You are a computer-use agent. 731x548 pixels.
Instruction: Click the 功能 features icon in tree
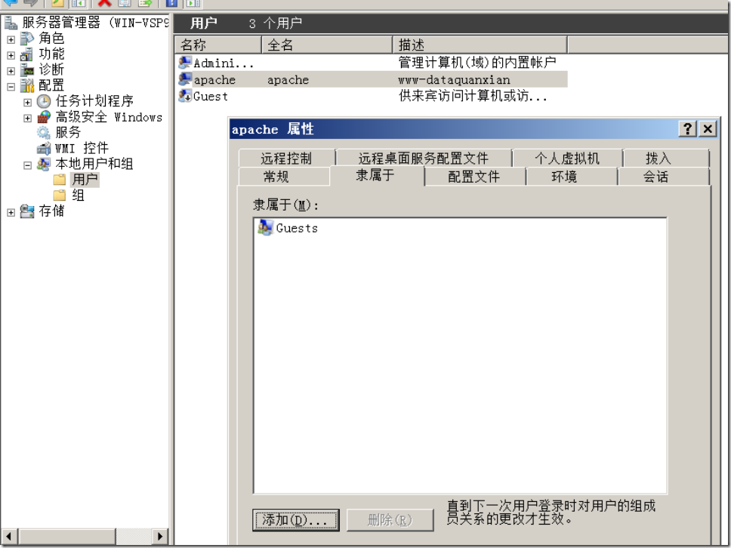[27, 54]
